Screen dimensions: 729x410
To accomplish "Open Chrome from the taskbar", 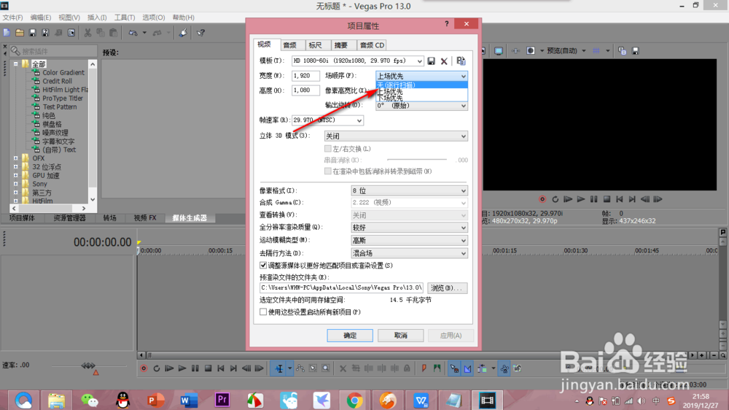I will 354,401.
